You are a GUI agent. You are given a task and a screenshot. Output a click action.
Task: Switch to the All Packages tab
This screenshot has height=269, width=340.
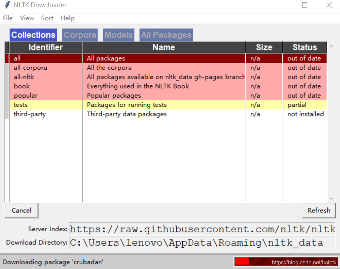pyautogui.click(x=166, y=35)
